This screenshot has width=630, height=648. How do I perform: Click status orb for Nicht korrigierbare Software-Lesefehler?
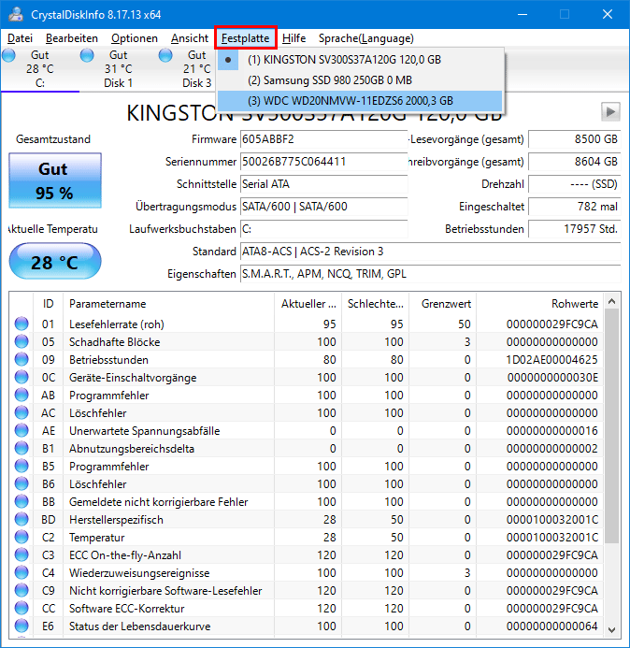point(21,591)
